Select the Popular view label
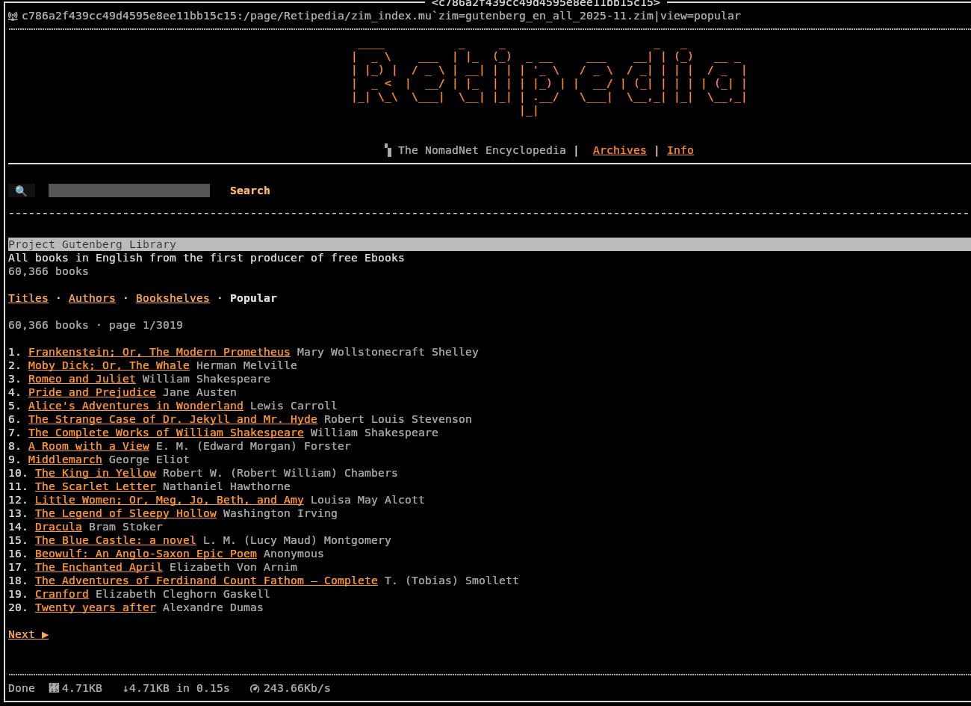Screen dimensions: 971x706 click(253, 298)
